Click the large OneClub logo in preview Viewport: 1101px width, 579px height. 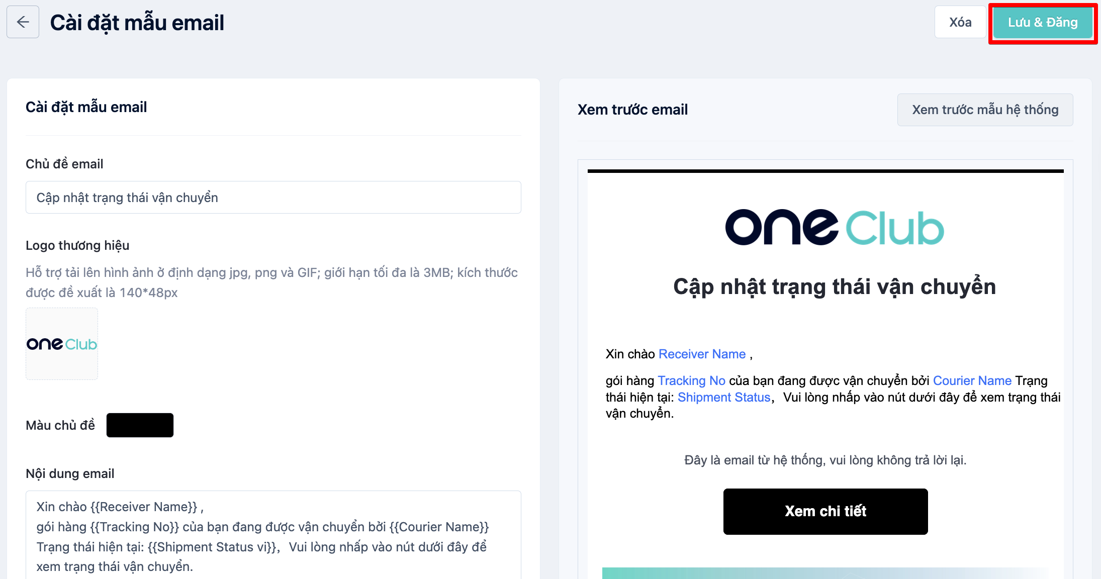(x=835, y=227)
